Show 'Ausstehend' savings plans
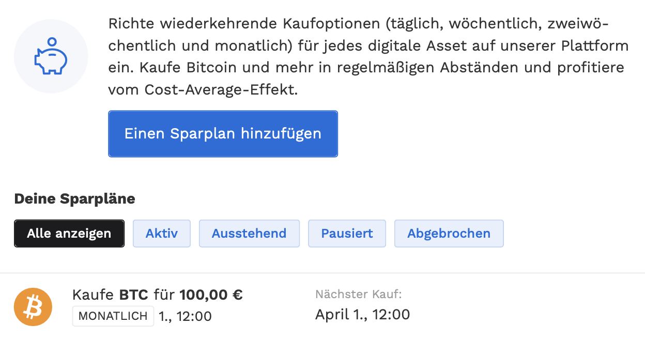 [249, 234]
